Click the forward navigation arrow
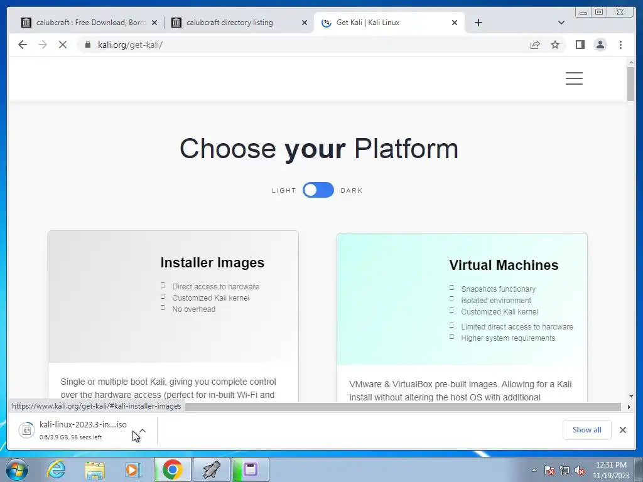 [43, 45]
